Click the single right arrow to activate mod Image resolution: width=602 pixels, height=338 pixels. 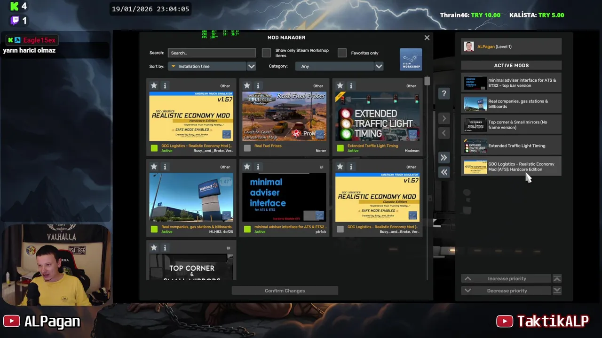point(444,118)
